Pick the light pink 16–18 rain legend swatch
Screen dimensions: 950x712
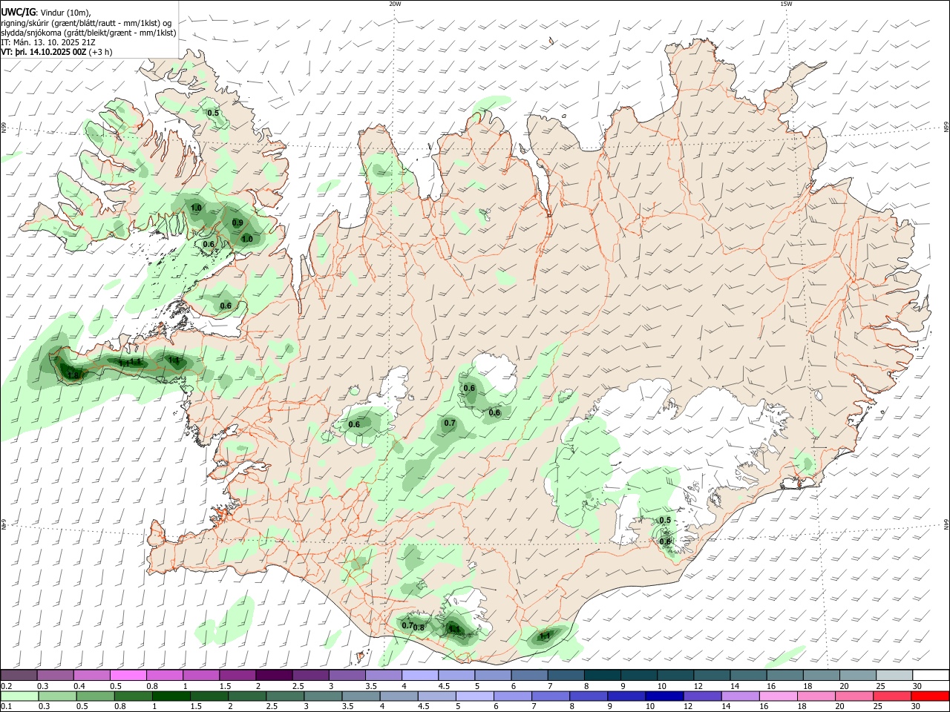[x=779, y=696]
